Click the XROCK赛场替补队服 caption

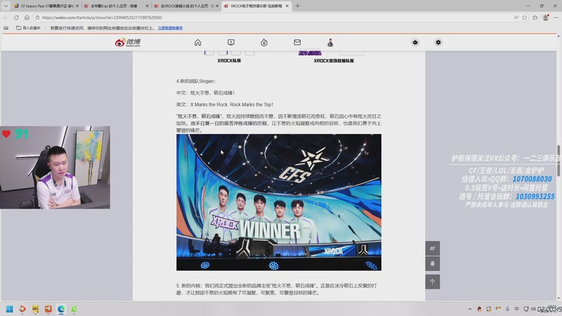point(334,60)
